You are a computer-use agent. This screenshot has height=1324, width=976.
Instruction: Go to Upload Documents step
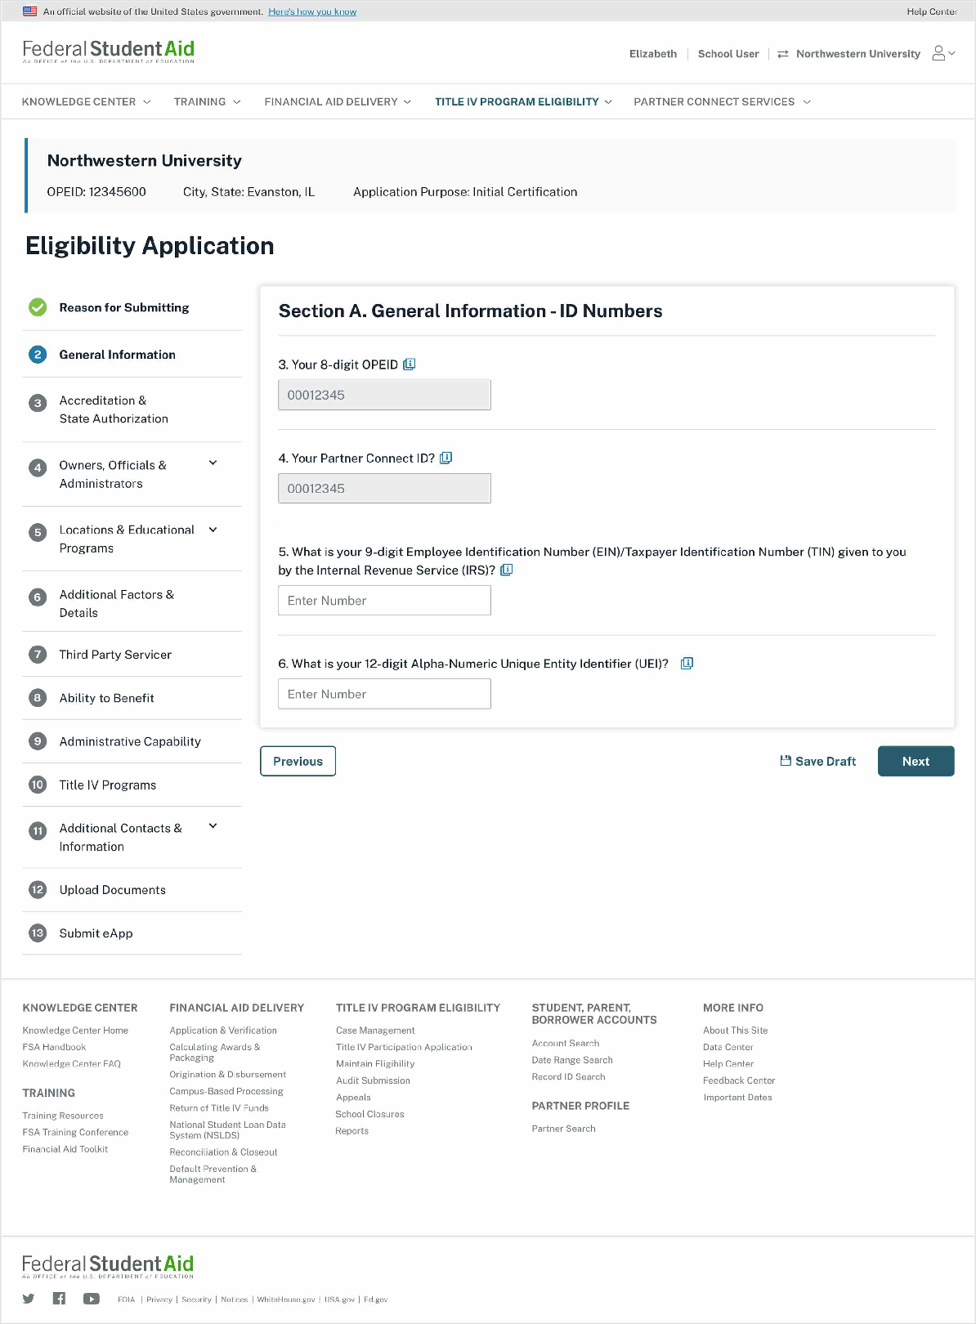coord(112,890)
